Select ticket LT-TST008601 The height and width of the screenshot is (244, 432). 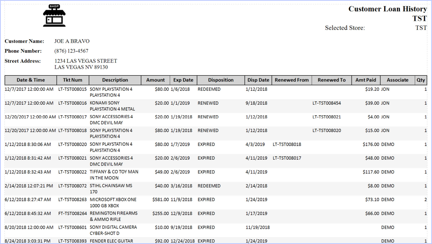(x=73, y=227)
